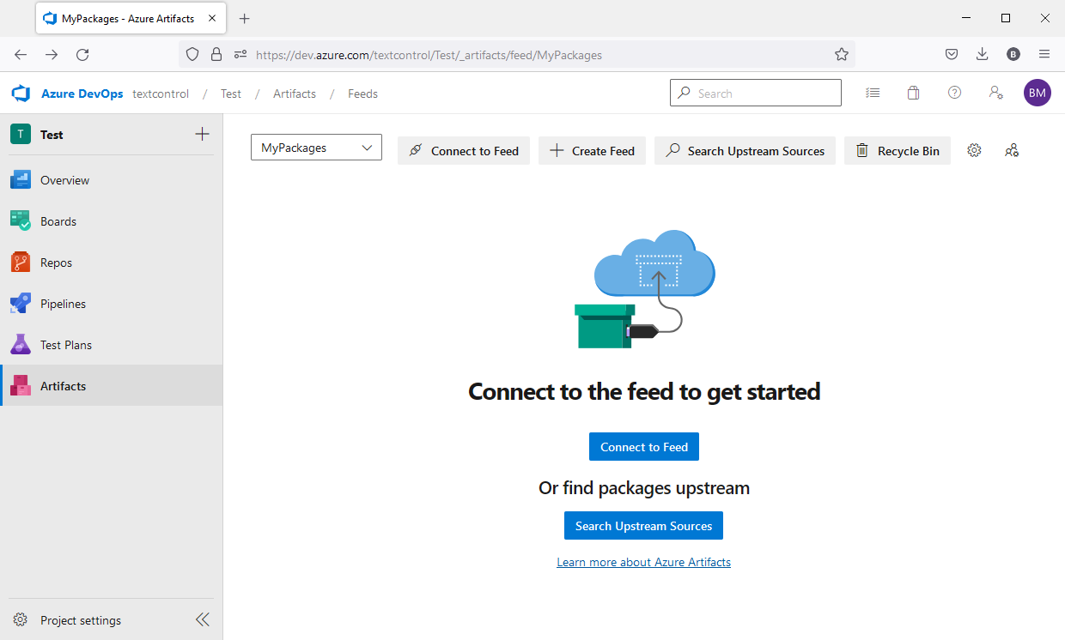Image resolution: width=1065 pixels, height=640 pixels.
Task: Open the Boards section in the sidebar
Action: 58,220
